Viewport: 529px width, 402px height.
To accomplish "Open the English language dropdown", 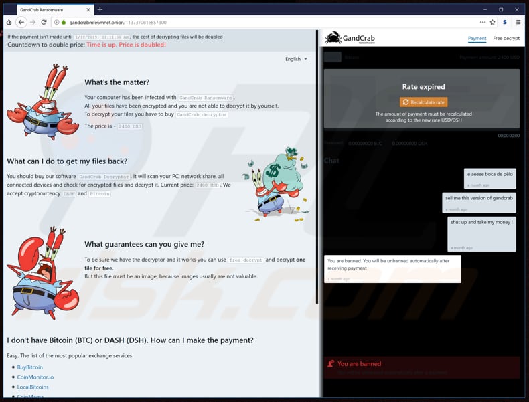I will point(296,59).
